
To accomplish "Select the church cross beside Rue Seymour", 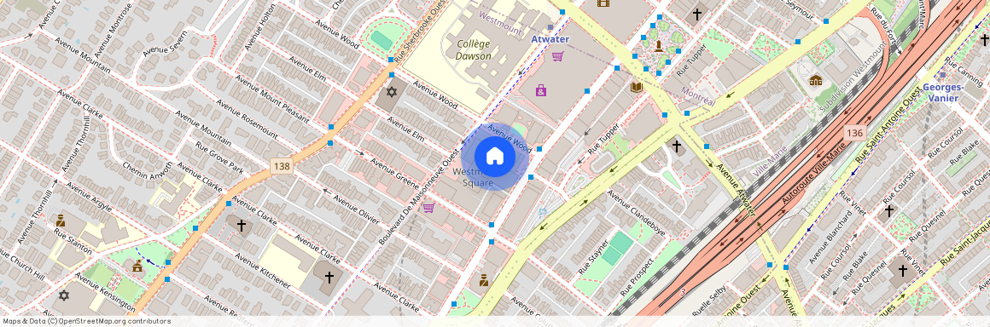I will [x=697, y=14].
